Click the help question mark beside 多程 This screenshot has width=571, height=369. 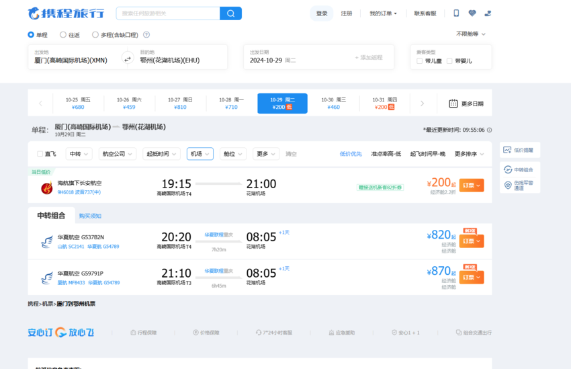pyautogui.click(x=146, y=34)
